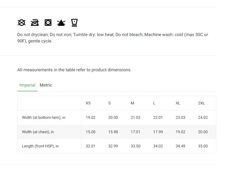Click the measurements note above the table
The width and height of the screenshot is (236, 169).
point(74,70)
